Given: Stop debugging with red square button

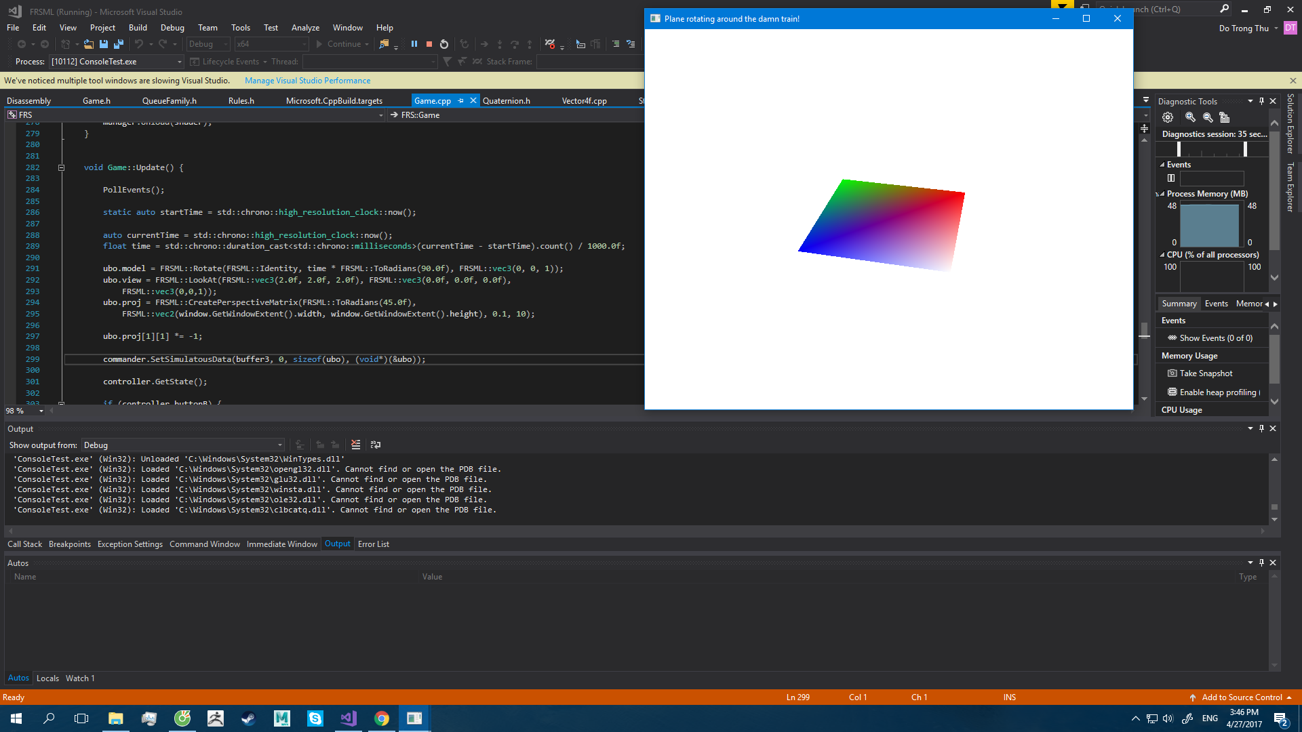Looking at the screenshot, I should (429, 44).
